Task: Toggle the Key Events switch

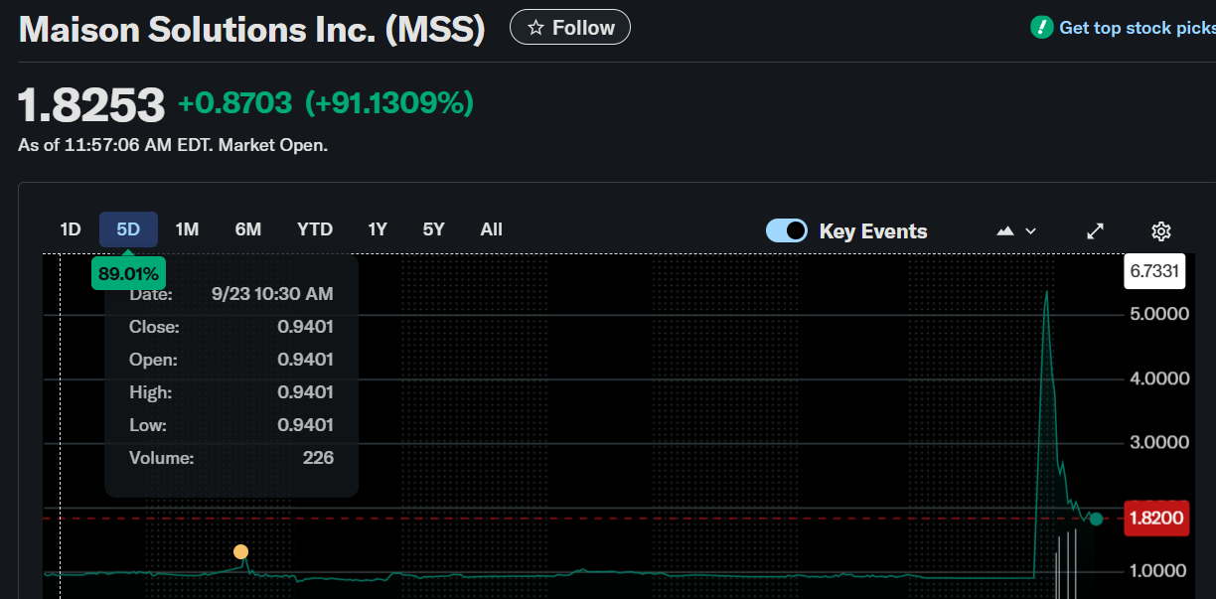Action: click(x=787, y=230)
